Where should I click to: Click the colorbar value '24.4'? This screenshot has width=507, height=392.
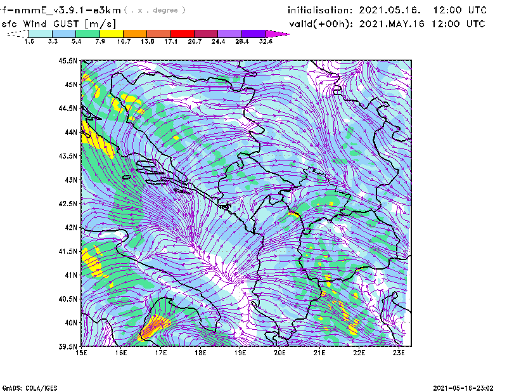tap(218, 41)
